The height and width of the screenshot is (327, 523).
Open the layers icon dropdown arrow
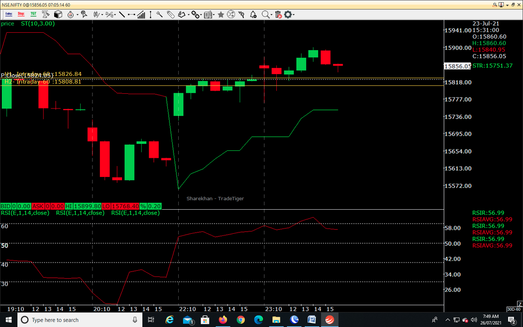click(x=189, y=14)
